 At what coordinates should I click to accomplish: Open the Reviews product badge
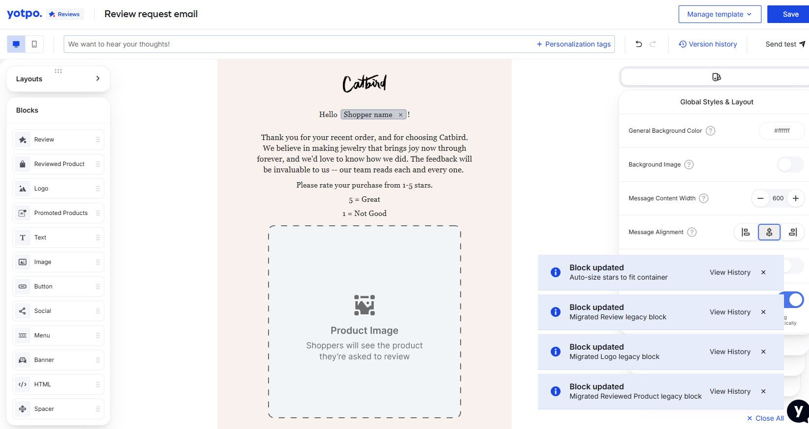(x=65, y=14)
